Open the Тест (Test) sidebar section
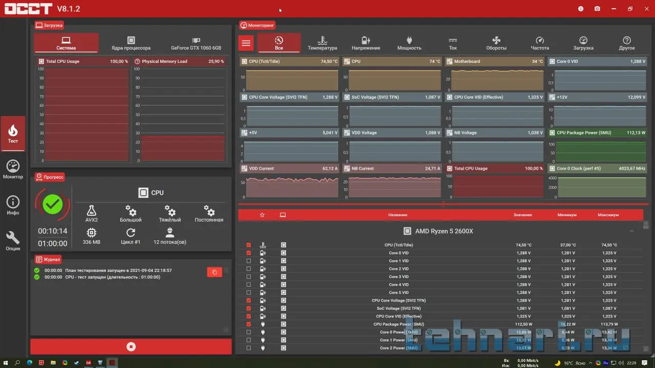This screenshot has height=368, width=655. pyautogui.click(x=13, y=133)
